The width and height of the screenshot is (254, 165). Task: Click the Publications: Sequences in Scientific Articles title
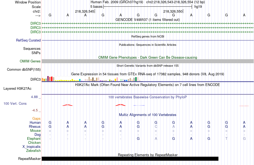tap(148, 45)
